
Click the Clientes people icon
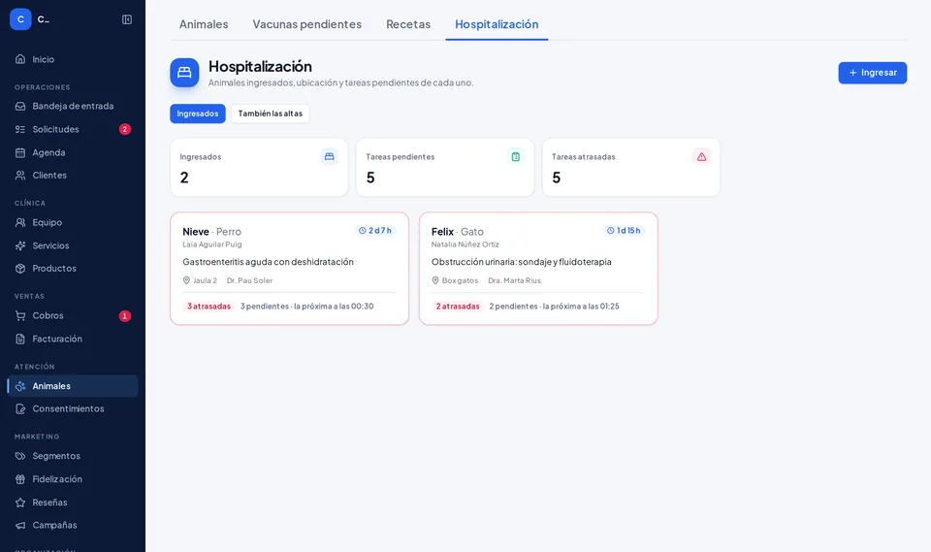point(20,176)
